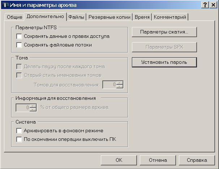Enable По окончании операции выключить ПК
The image size is (219, 169).
pos(19,139)
